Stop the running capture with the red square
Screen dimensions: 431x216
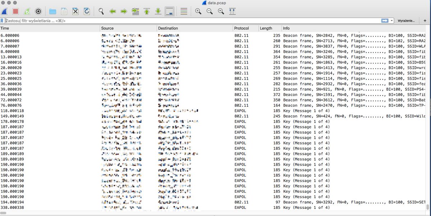pos(16,11)
